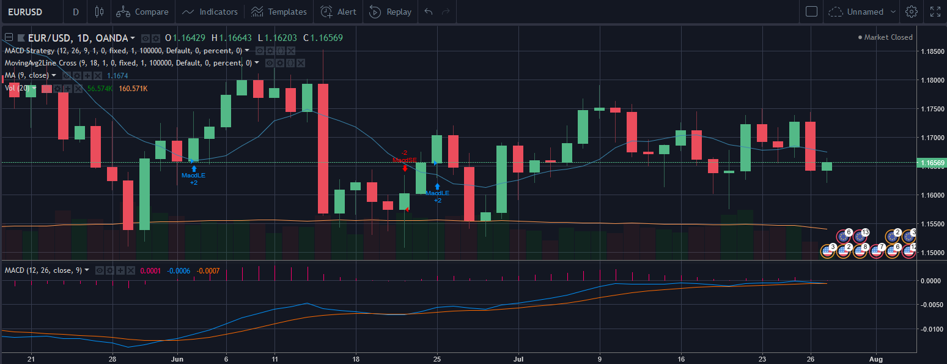This screenshot has height=364, width=947.
Task: Click the MA value 1.1674
Action: [x=117, y=76]
